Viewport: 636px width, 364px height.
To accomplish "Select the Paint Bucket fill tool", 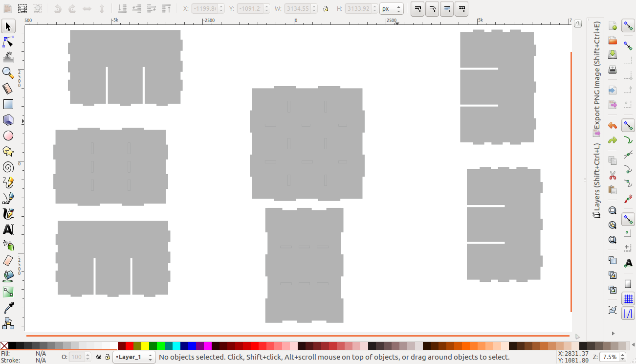I will [x=8, y=276].
